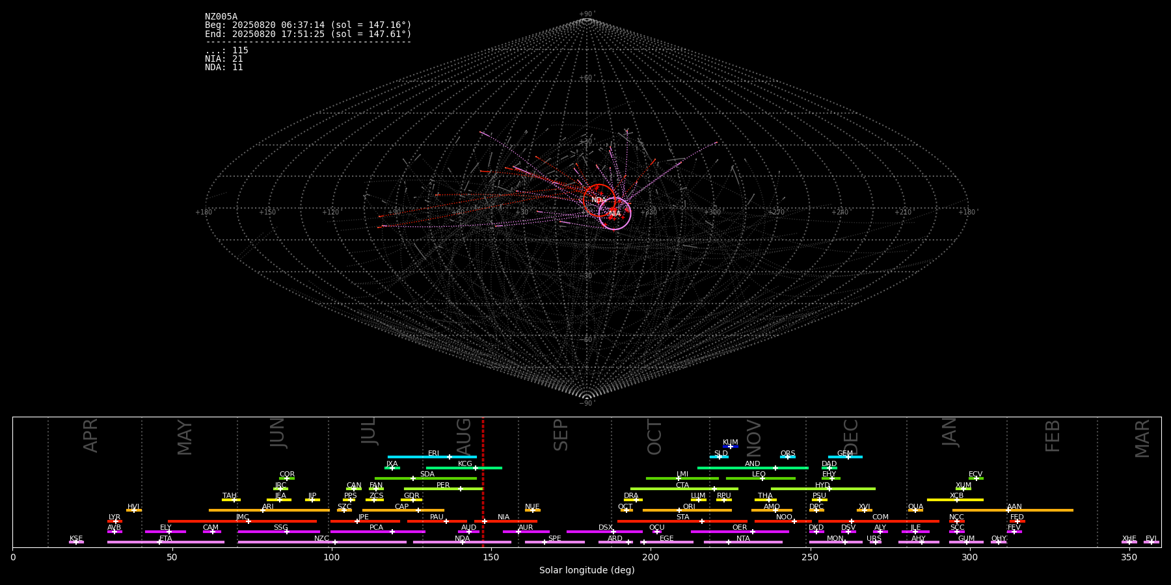Viewport: 1171px width, 585px height.
Task: Click the AUR shower label
Action: click(526, 528)
